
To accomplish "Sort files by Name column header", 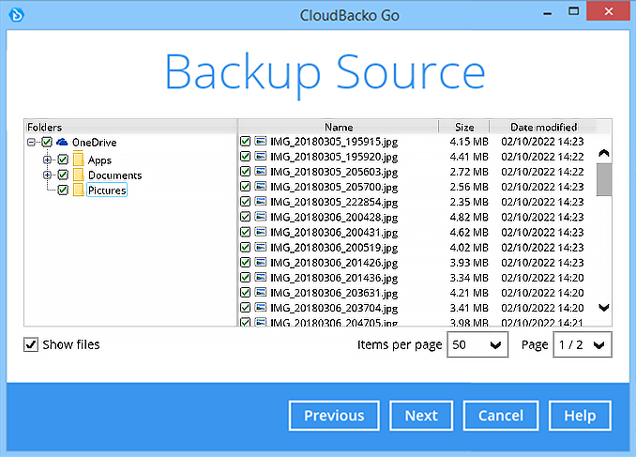I will 339,127.
